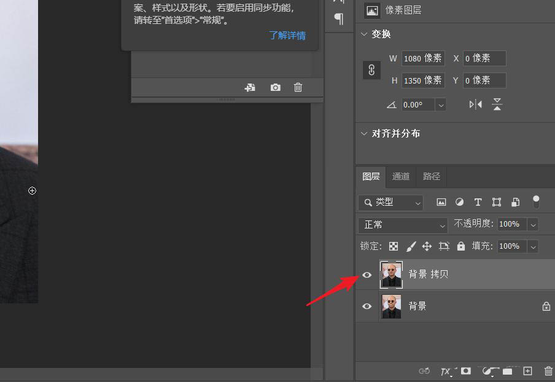Click the 填充 100% value field
This screenshot has height=382, width=555.
[x=512, y=246]
